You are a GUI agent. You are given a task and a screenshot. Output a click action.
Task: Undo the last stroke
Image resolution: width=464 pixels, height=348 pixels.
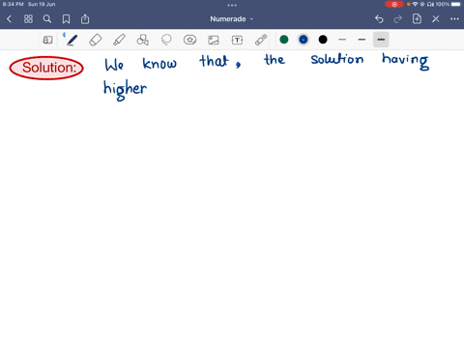[379, 19]
